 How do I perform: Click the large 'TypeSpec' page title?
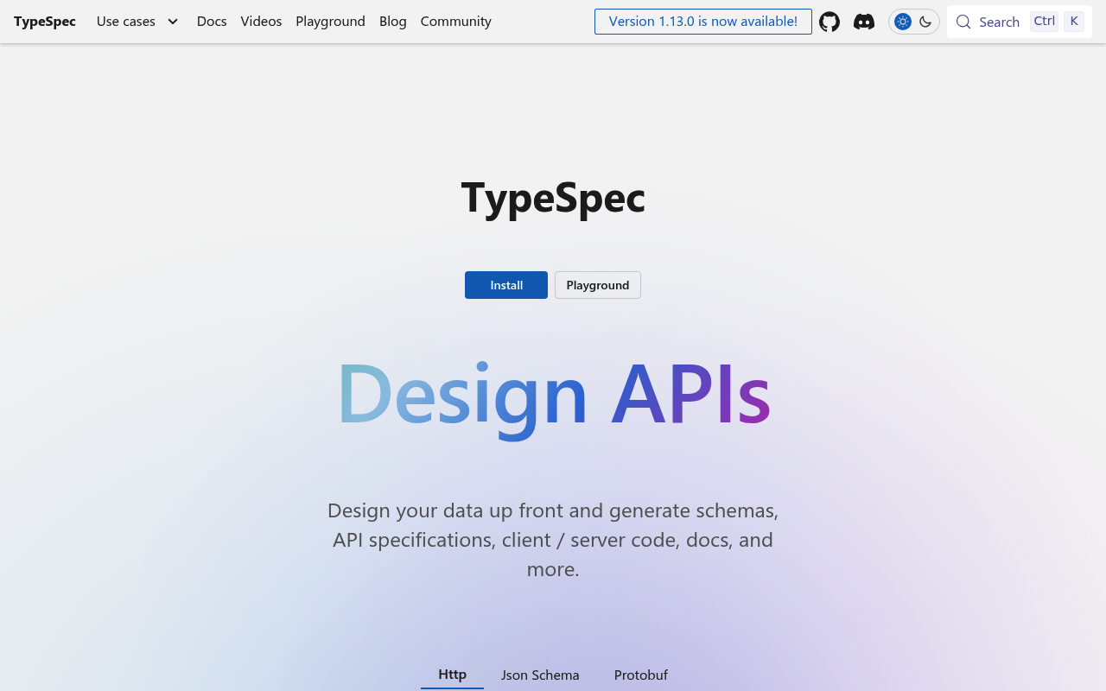click(553, 198)
